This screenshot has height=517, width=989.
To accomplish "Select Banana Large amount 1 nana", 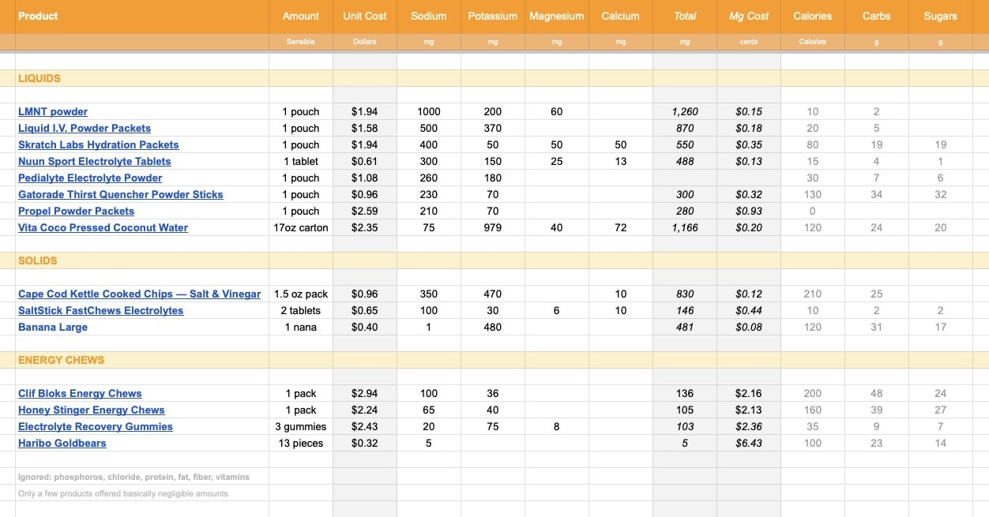I will coord(301,327).
